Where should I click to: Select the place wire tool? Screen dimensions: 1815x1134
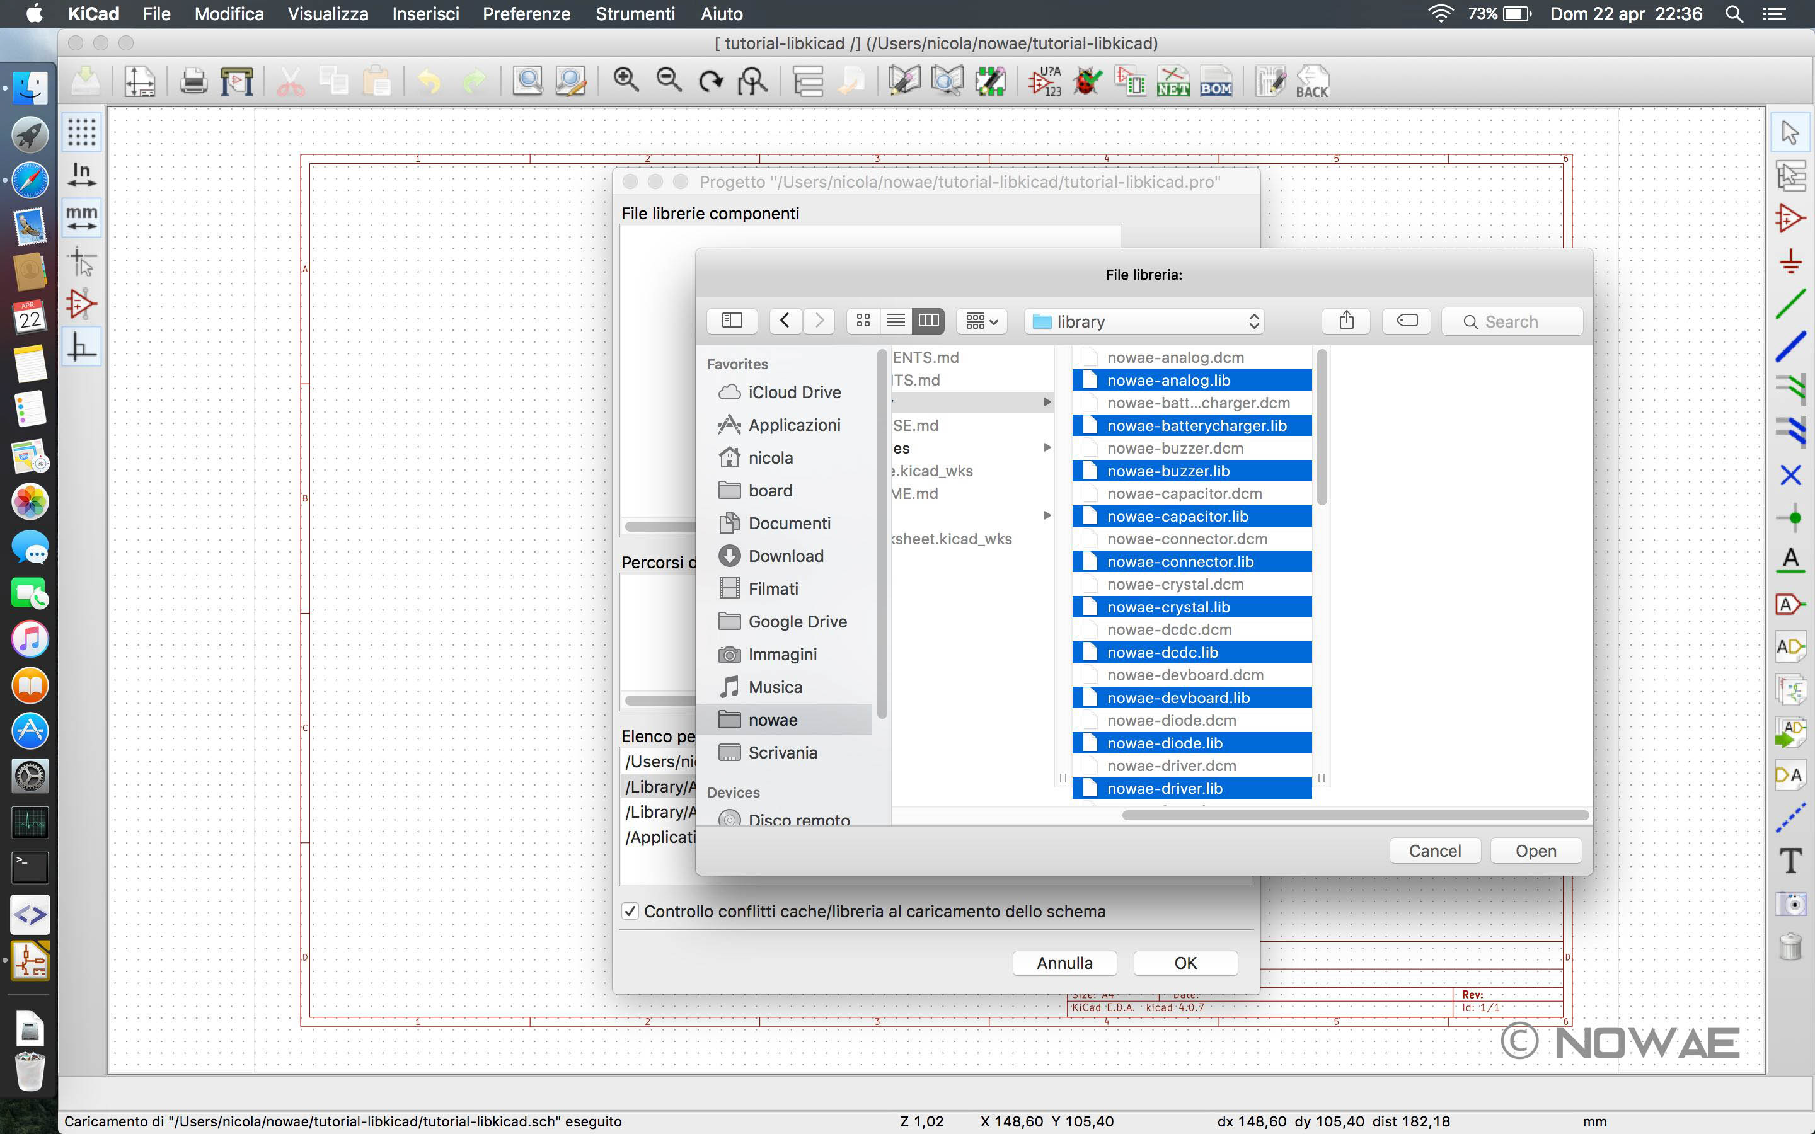pos(1790,304)
